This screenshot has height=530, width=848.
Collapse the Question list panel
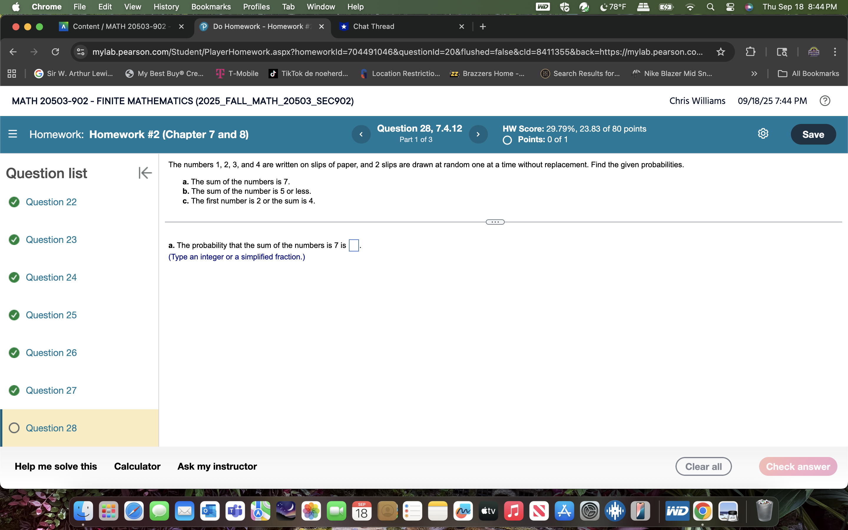145,173
